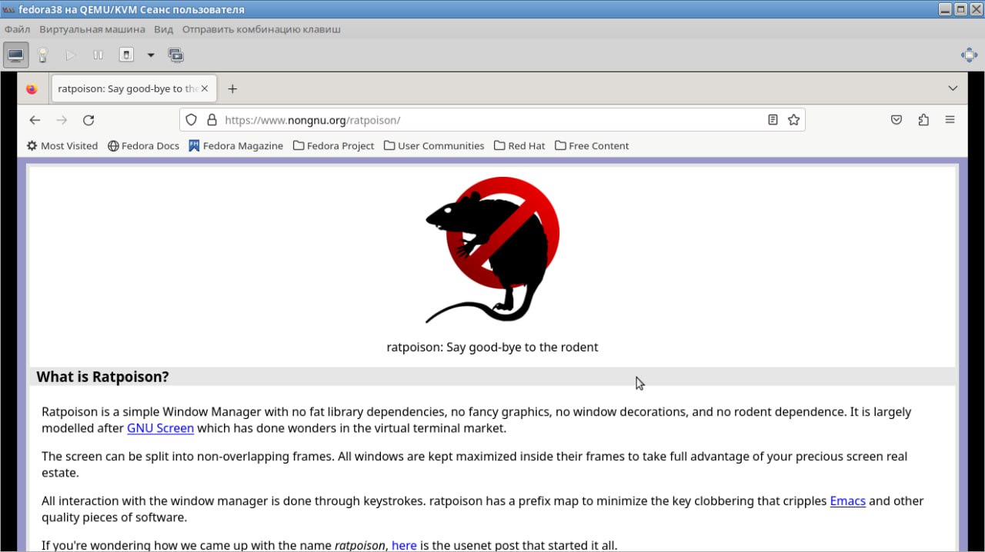The width and height of the screenshot is (985, 552).
Task: Show virtual hardware details lightbulb icon
Action: (43, 55)
